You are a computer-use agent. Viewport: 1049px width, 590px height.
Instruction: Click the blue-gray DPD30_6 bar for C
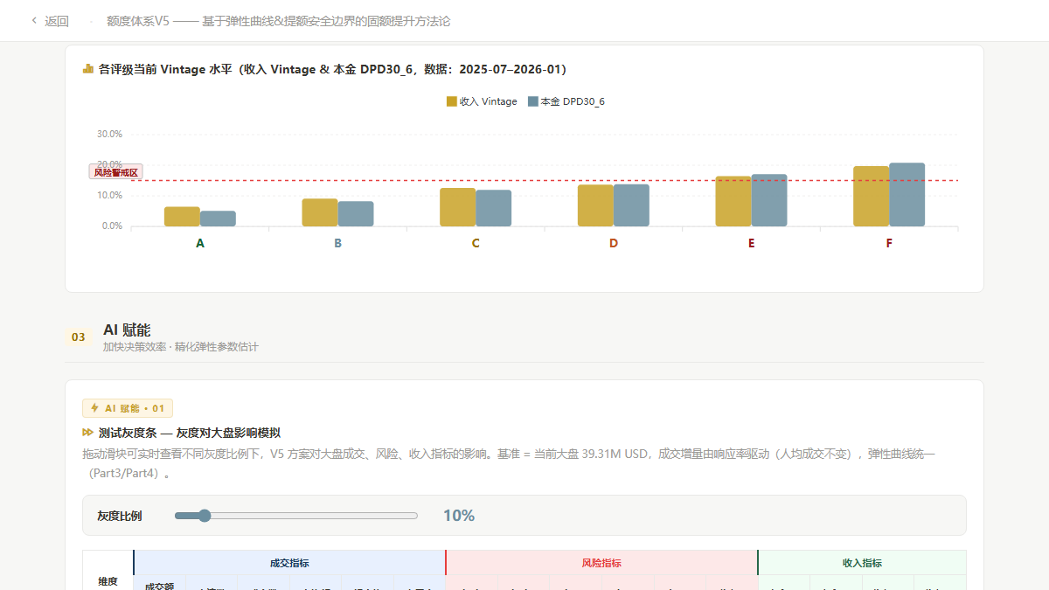click(x=494, y=208)
